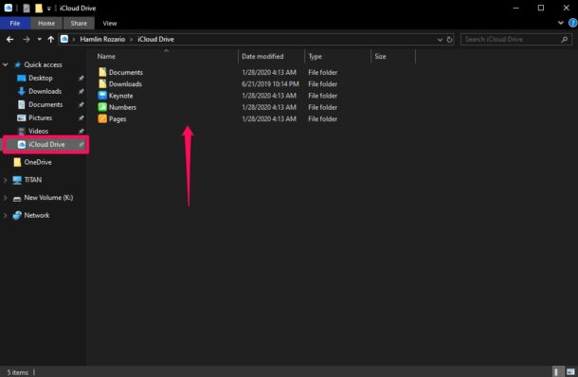Go forward with the Forward arrow

click(27, 39)
